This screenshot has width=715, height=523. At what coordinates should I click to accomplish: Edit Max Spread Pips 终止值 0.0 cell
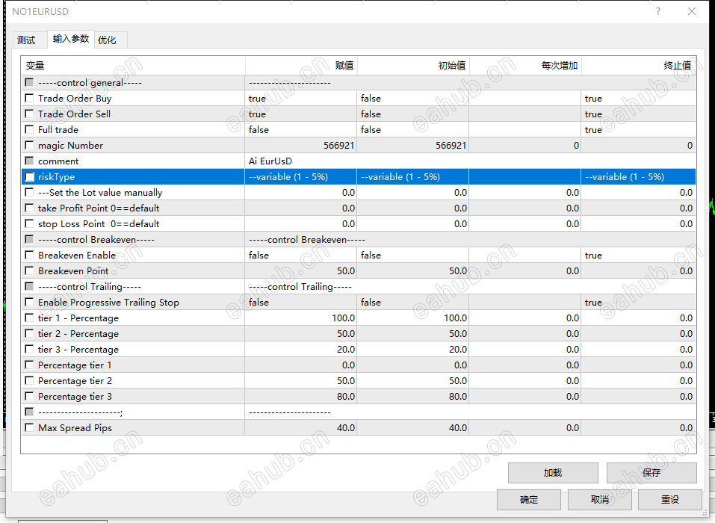tap(638, 427)
